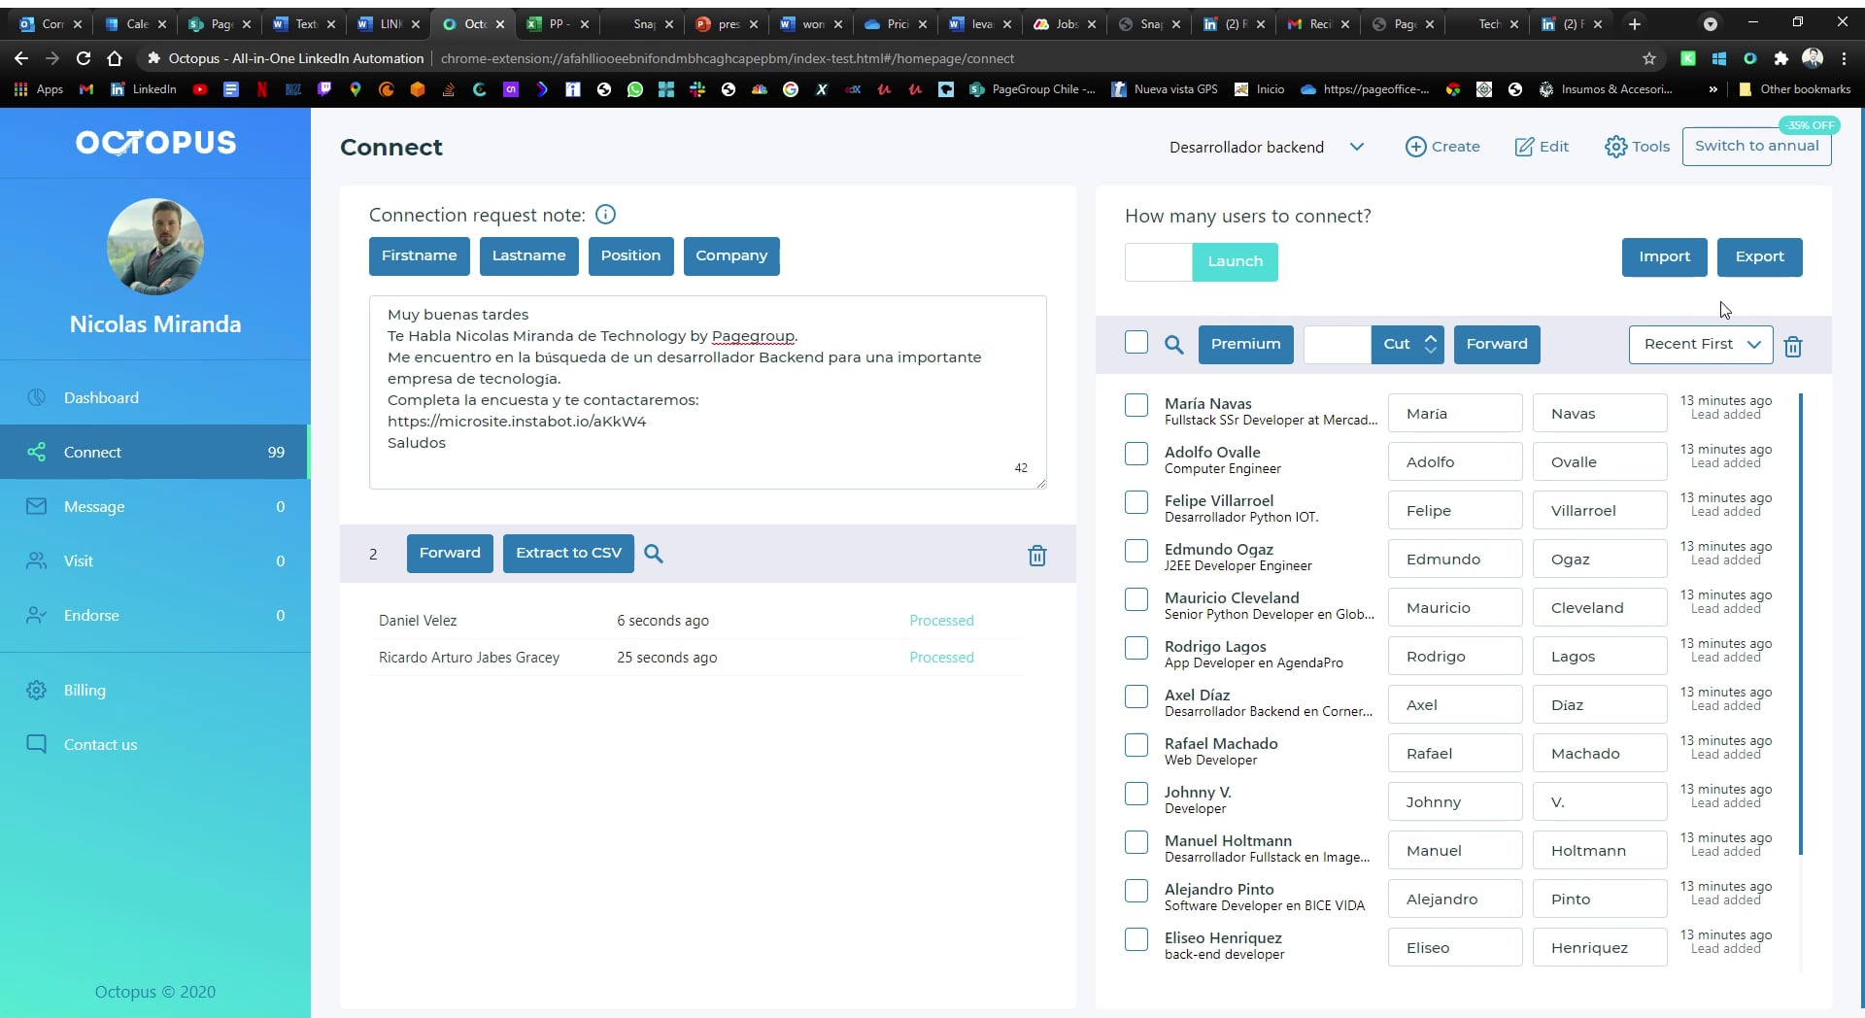Search the leads list with magnifier icon
The width and height of the screenshot is (1865, 1018).
pyautogui.click(x=1173, y=345)
